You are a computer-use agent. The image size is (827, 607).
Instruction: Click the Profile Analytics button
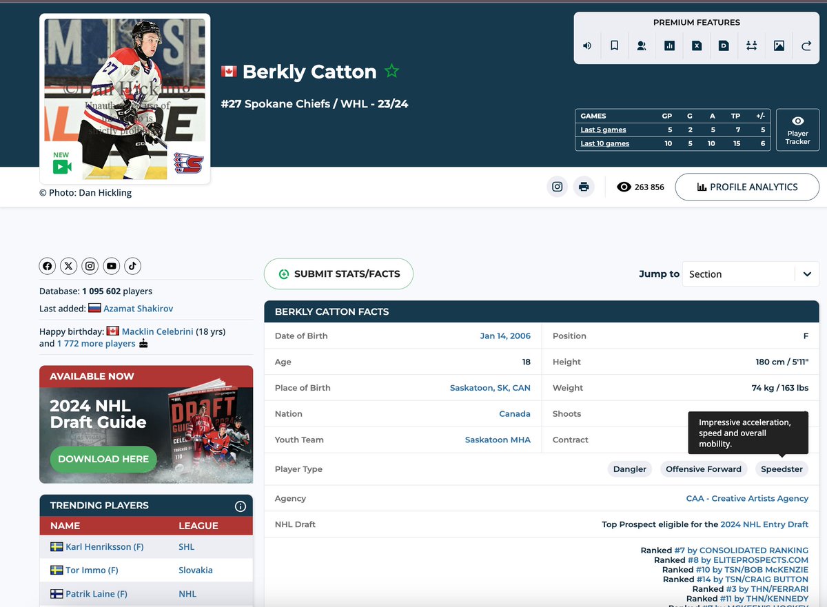tap(747, 187)
